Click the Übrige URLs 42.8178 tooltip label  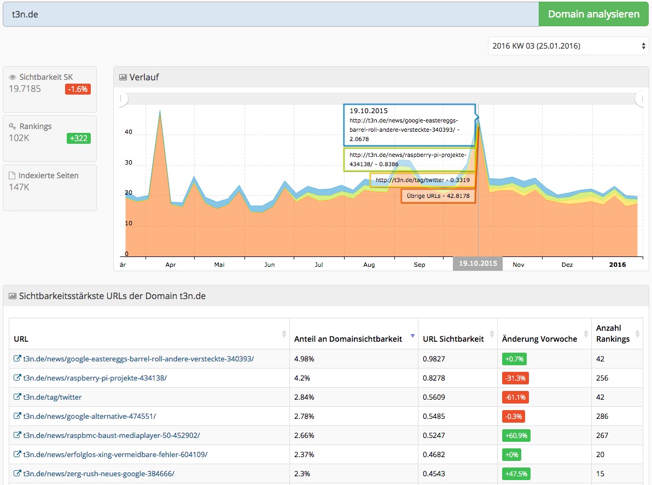pos(438,196)
